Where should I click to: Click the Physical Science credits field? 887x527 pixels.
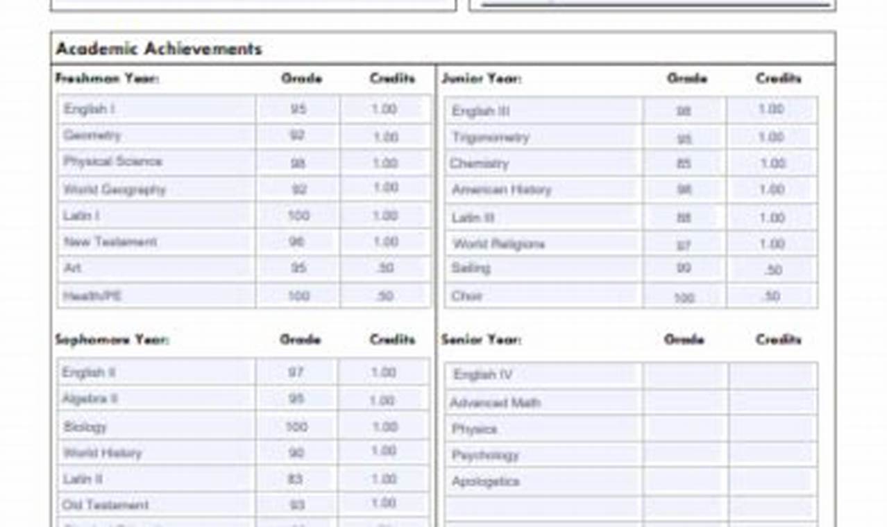click(x=385, y=162)
